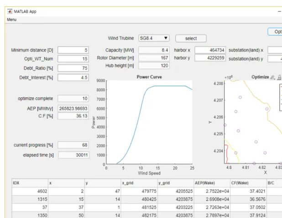Image resolution: width=282 pixels, height=218 pixels.
Task: Select the x_grid cell 481525
Action: [x=139, y=208]
